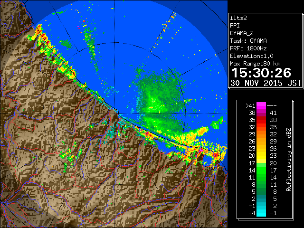
Task: Pick the green 11–14 dBZ color band
Action: [x=261, y=177]
